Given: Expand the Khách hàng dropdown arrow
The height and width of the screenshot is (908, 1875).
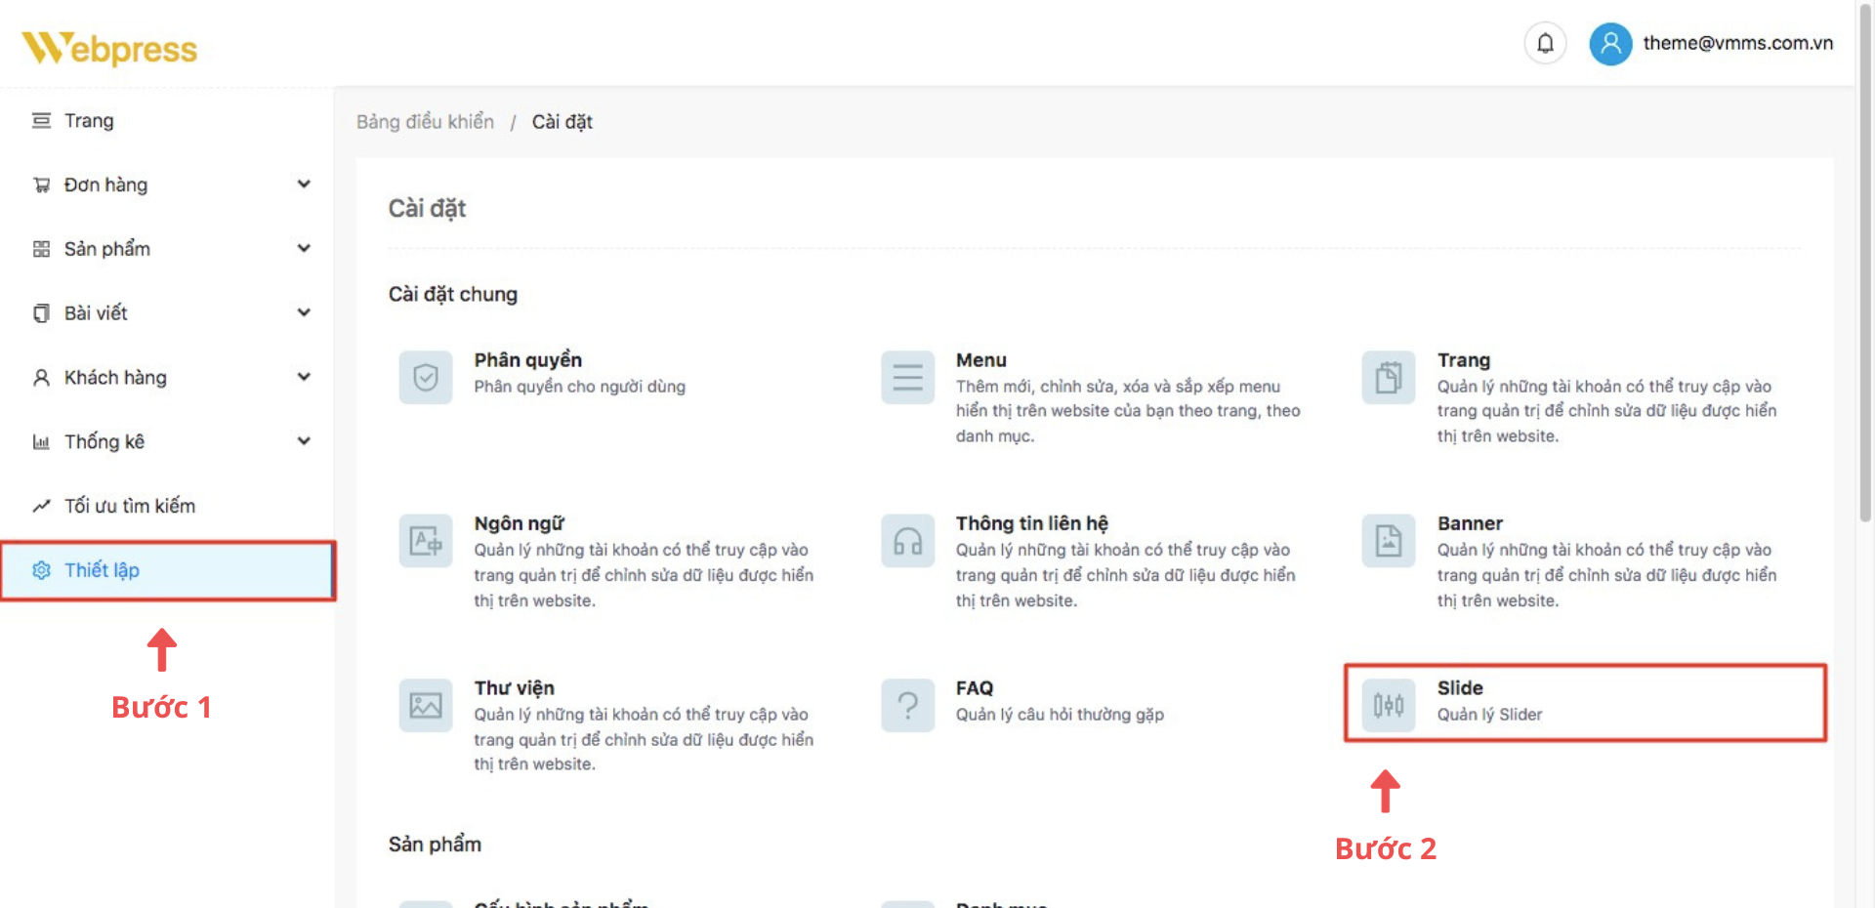Looking at the screenshot, I should 304,377.
